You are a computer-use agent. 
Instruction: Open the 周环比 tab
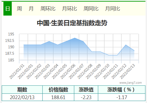(48, 9)
